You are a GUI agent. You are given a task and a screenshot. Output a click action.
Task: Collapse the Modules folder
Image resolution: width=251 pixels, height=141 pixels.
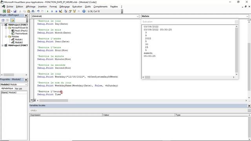6,36
